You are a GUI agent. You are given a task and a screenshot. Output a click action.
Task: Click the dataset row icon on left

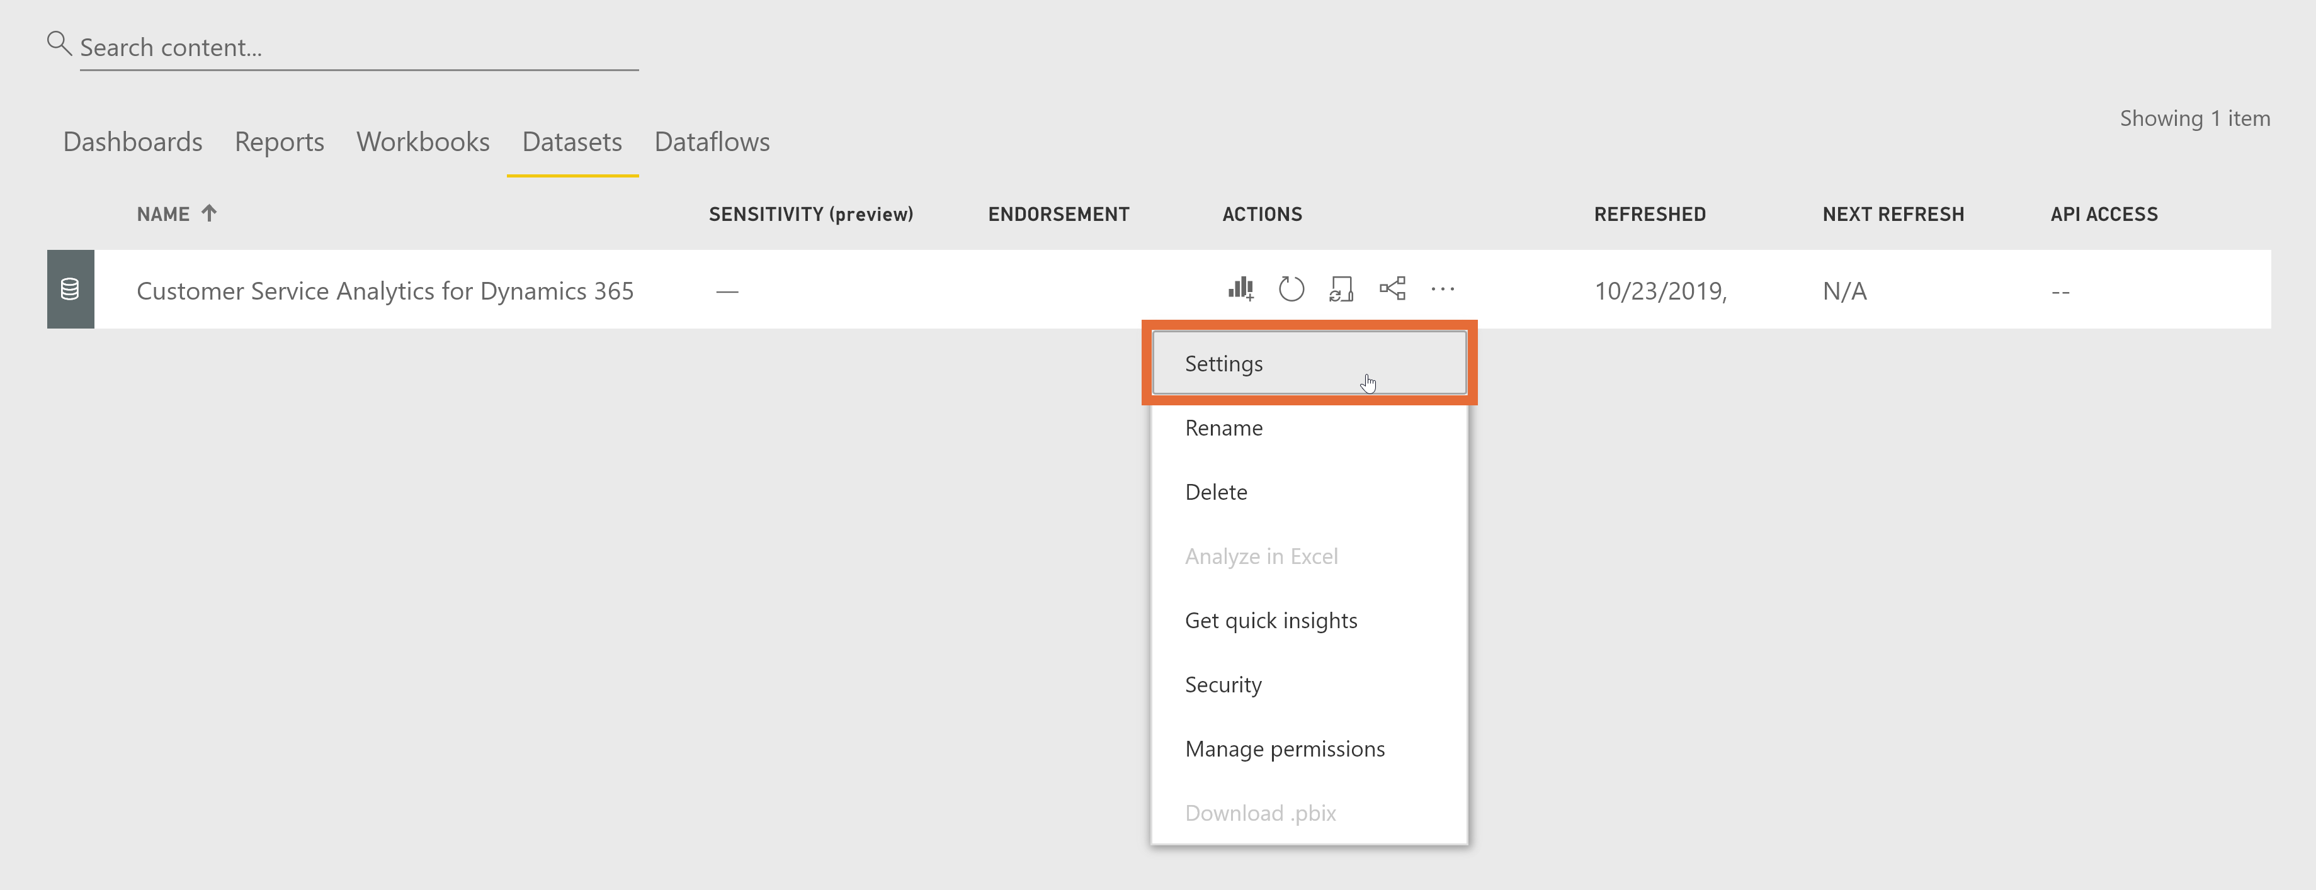[x=69, y=290]
